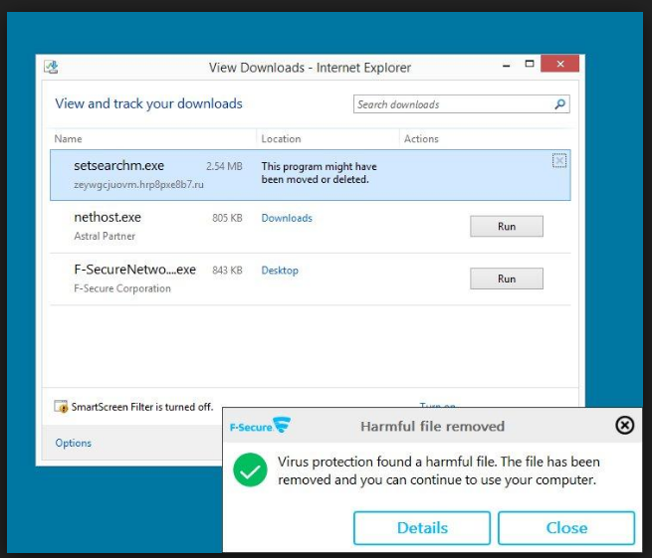Click the Name column header
The height and width of the screenshot is (558, 652).
tap(69, 139)
